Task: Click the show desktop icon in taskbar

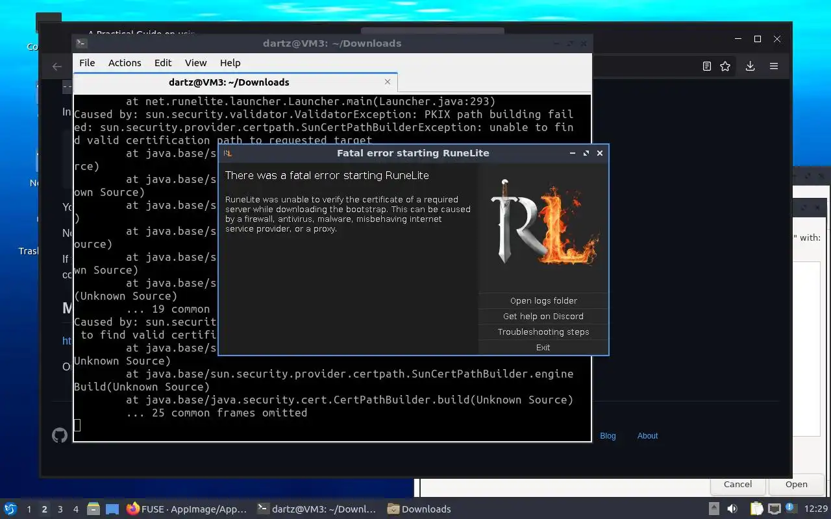Action: [x=112, y=509]
